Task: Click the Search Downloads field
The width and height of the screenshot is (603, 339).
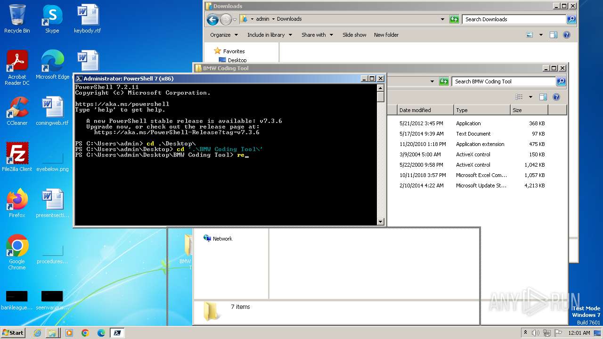Action: 514,19
